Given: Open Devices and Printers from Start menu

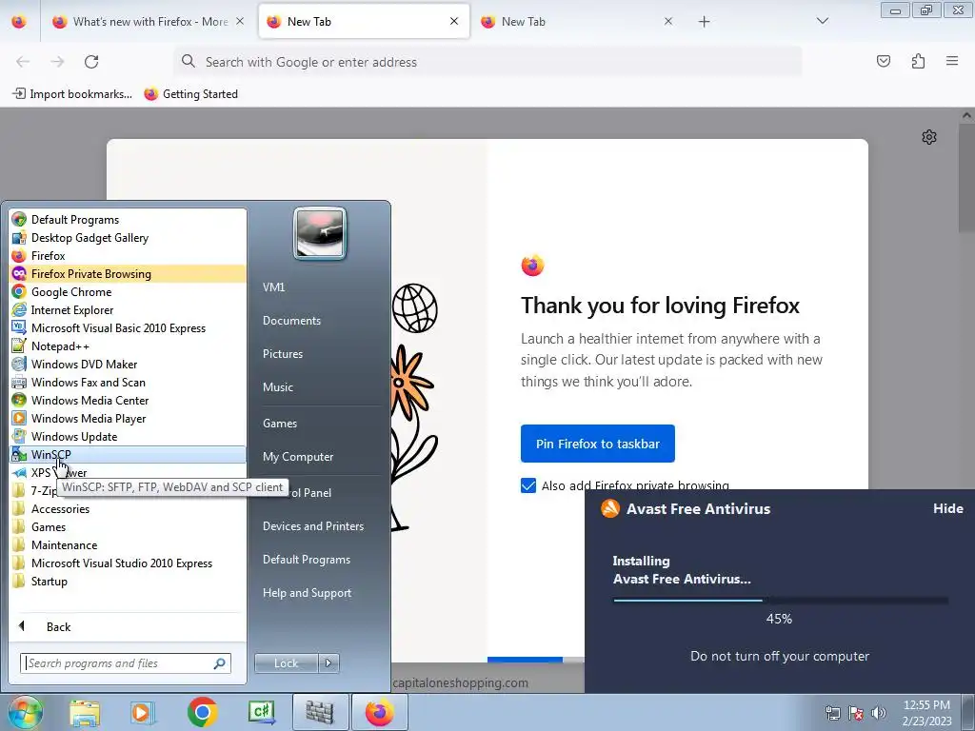Looking at the screenshot, I should tap(312, 525).
